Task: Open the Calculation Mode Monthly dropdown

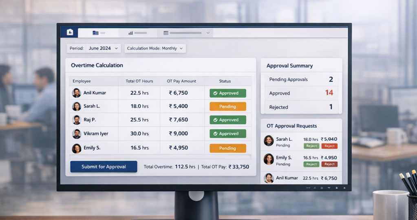Action: [155, 48]
